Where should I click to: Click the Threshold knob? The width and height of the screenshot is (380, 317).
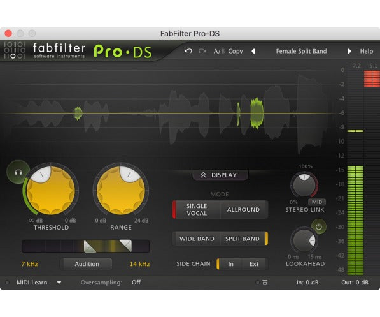click(x=51, y=191)
